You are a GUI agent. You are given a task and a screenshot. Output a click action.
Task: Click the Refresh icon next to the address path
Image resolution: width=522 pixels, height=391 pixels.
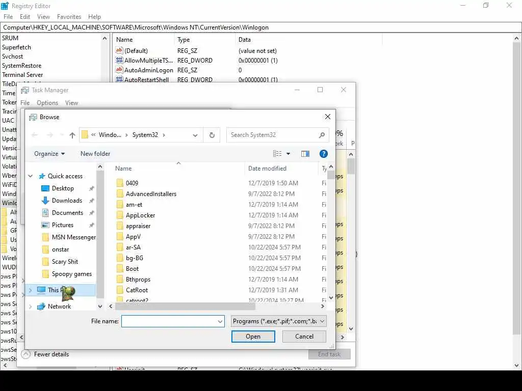coord(212,135)
